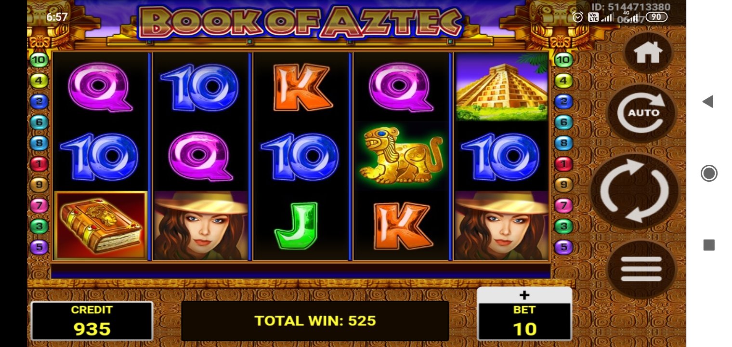Tap the pyramid temple symbol

[502, 87]
